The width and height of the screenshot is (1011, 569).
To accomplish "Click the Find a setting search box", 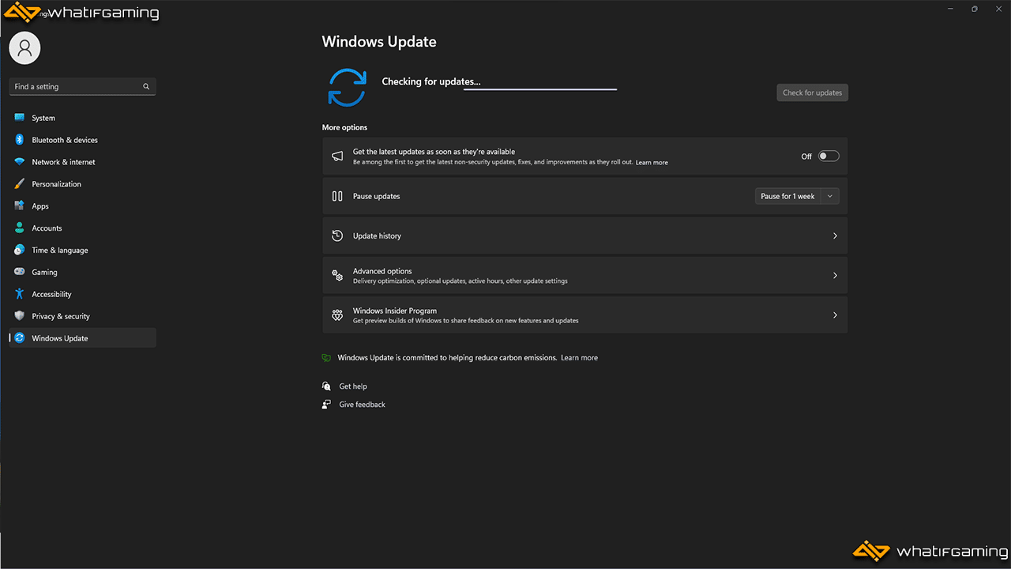I will pos(82,87).
